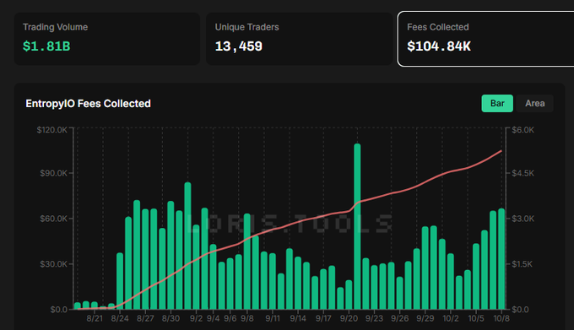Click the tallest bar near 9/20
The height and width of the screenshot is (330, 574).
click(357, 226)
